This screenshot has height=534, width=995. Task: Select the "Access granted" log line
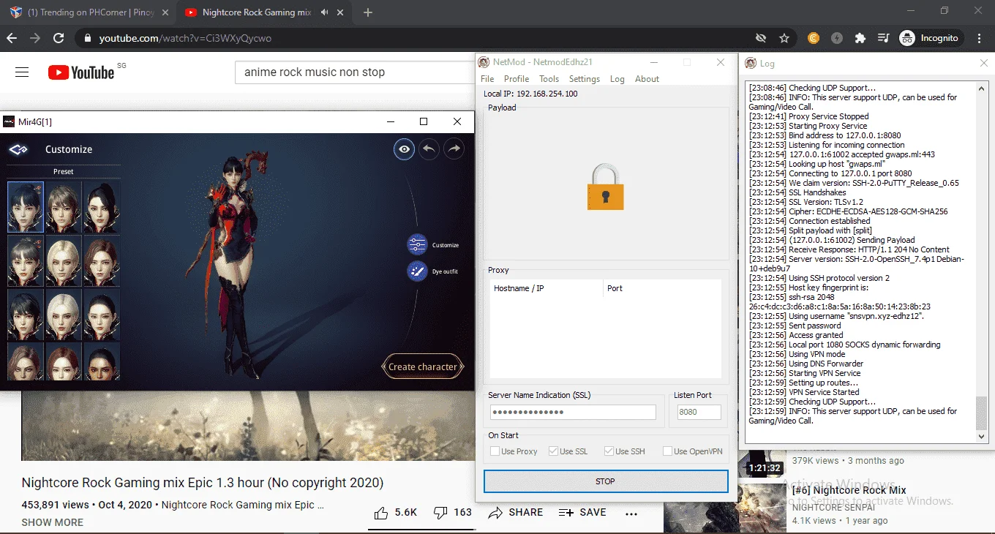pyautogui.click(x=795, y=335)
